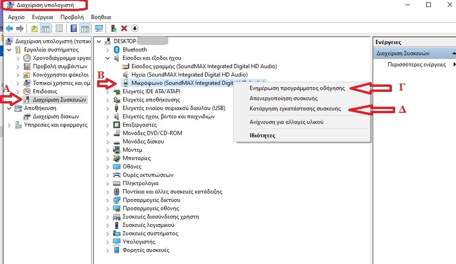
Task: Click the Scan for hardware changes monitor icon
Action: tap(99, 29)
